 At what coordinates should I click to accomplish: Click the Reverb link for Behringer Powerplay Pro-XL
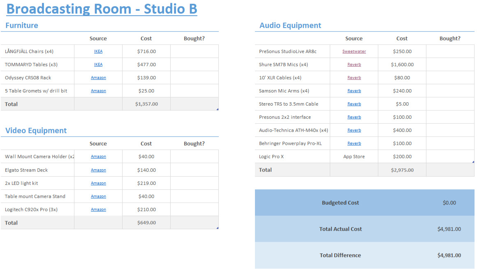click(354, 143)
